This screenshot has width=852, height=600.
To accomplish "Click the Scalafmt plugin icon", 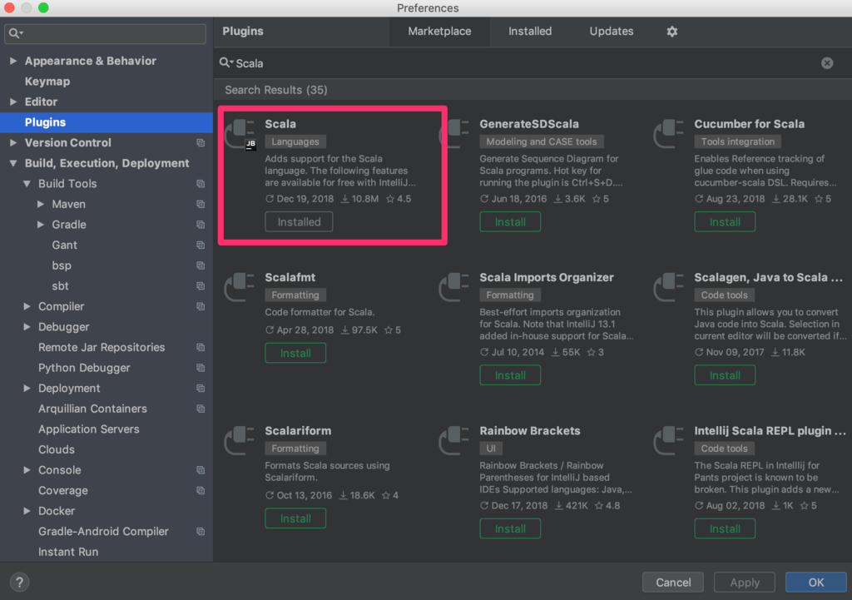I will point(240,287).
